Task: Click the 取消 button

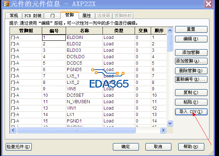Action: 158,147
